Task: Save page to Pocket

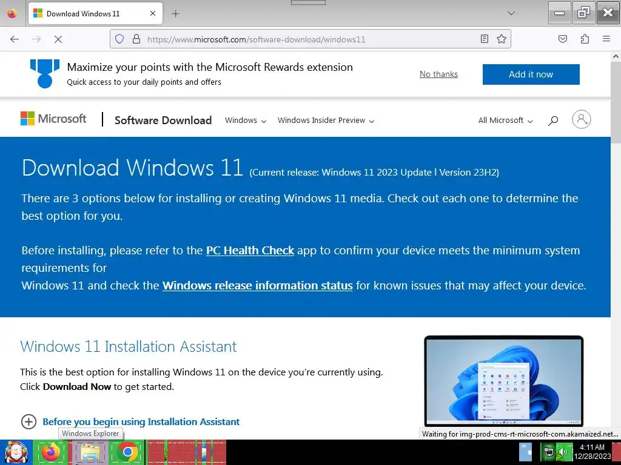Action: tap(563, 39)
